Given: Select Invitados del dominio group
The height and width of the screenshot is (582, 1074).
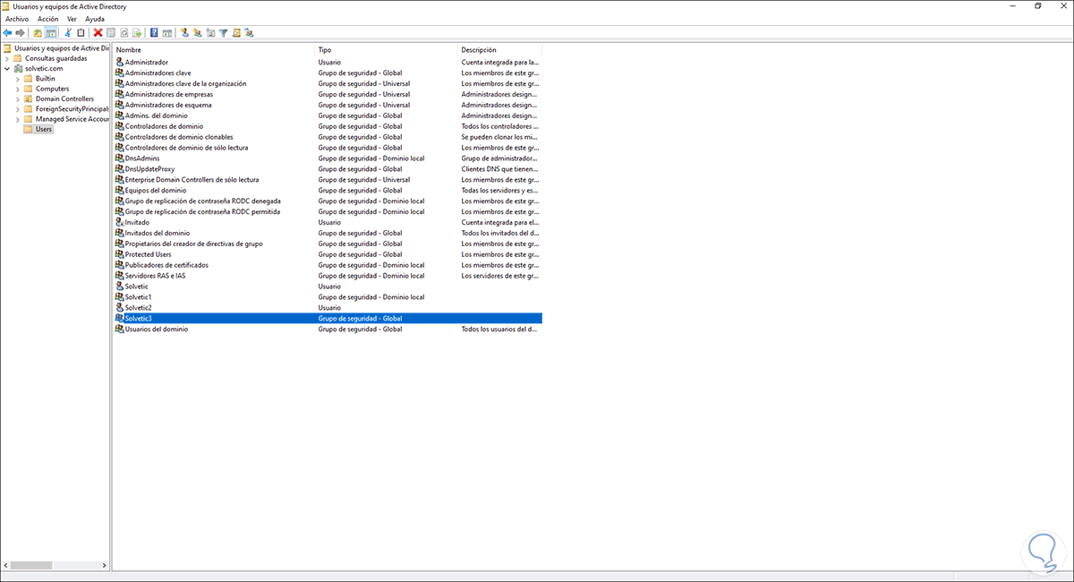Looking at the screenshot, I should 328,233.
